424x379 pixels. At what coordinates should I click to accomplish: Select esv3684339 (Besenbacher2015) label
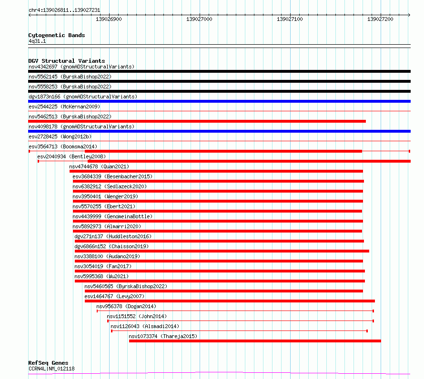tap(112, 176)
